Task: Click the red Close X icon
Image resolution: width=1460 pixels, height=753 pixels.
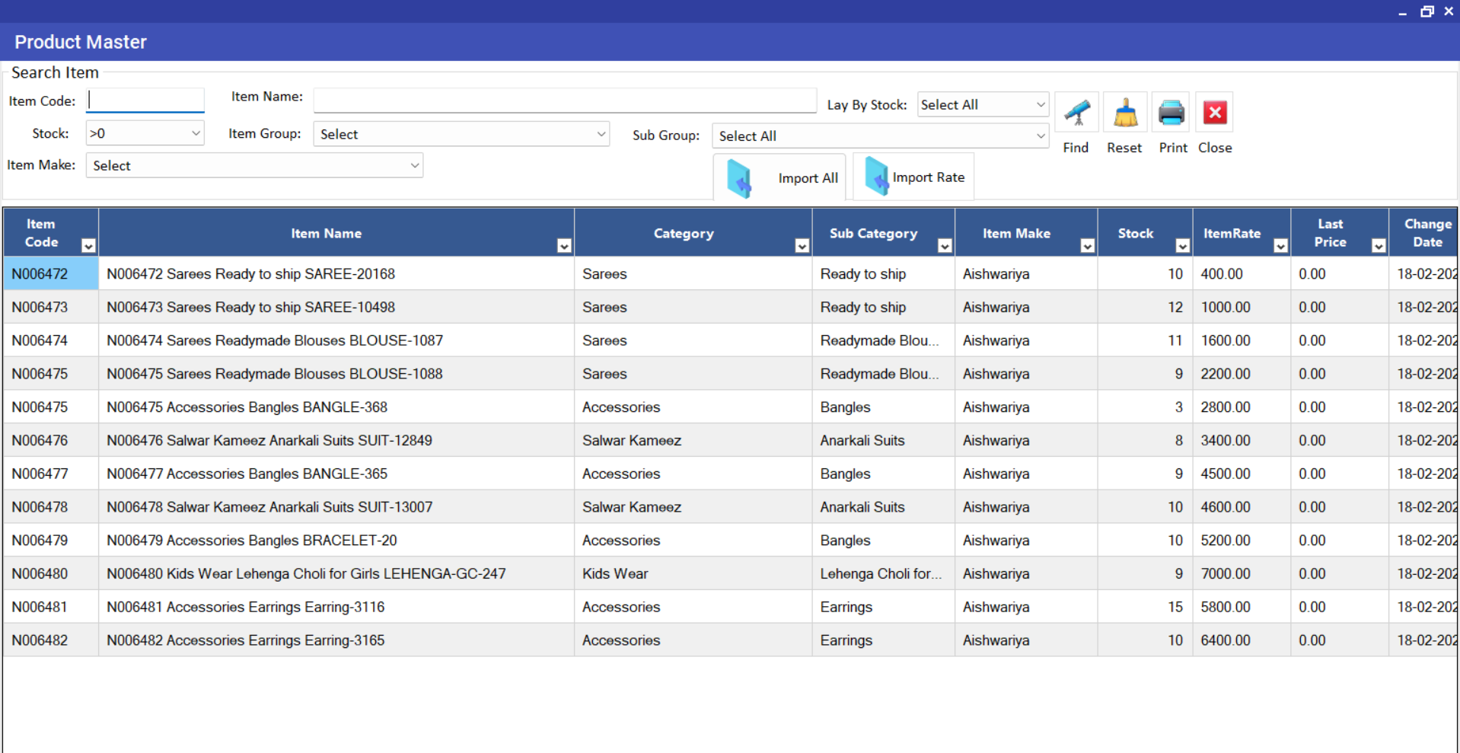Action: pos(1215,113)
